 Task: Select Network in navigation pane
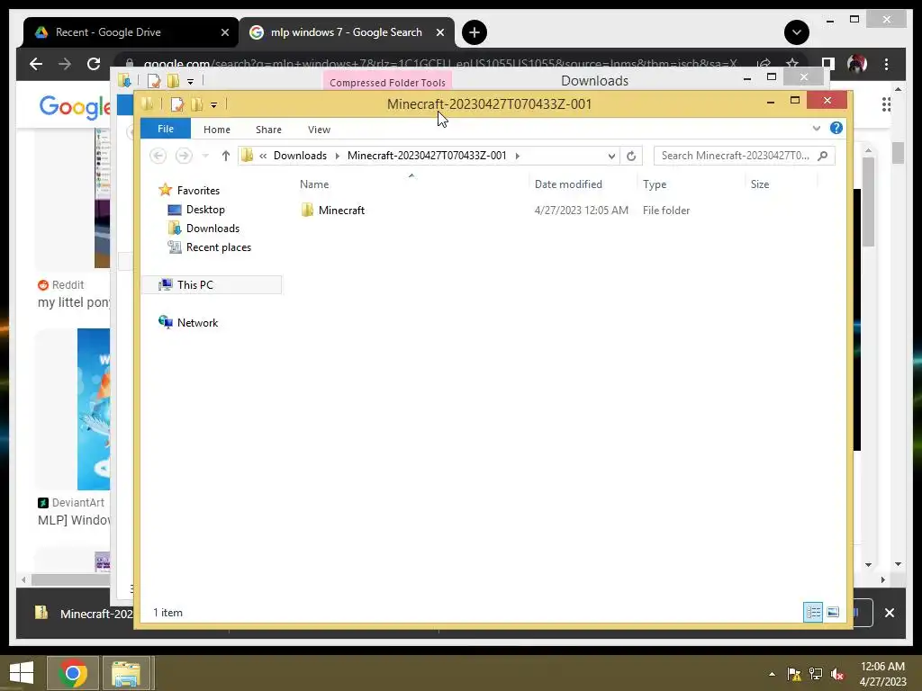click(197, 323)
